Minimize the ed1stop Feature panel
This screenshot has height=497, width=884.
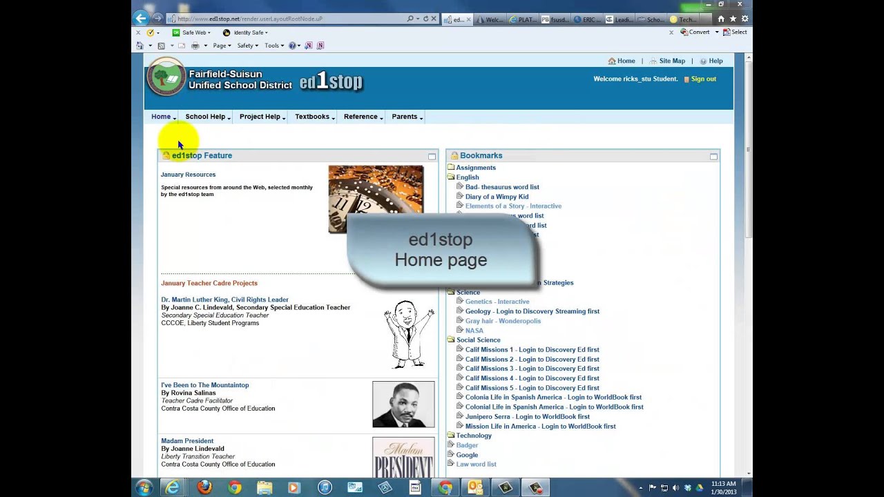(x=432, y=157)
